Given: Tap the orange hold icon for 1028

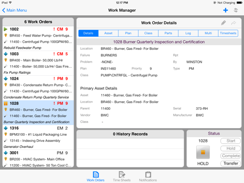Looking at the screenshot, I should (x=6, y=103).
